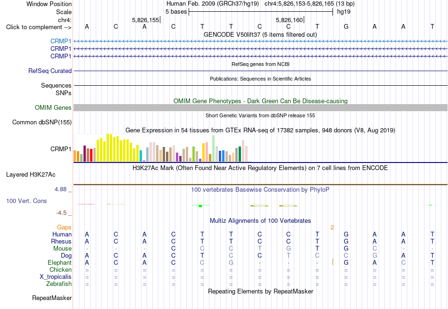
Task: Open Basewise Conservation by PhyloP title
Action: pyautogui.click(x=260, y=189)
